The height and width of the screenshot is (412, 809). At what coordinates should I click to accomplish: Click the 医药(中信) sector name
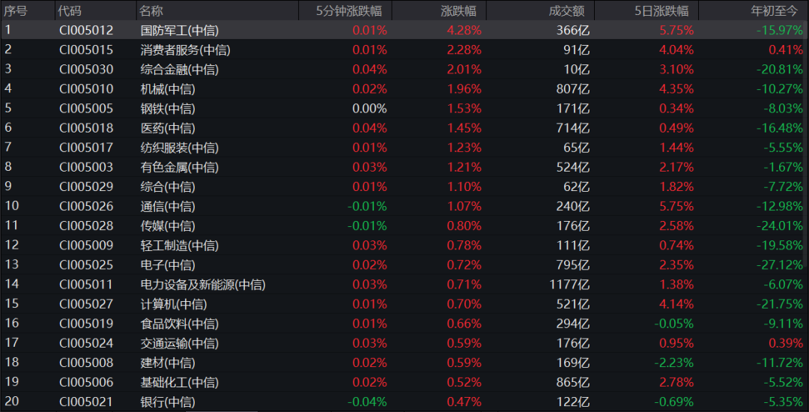(x=168, y=128)
